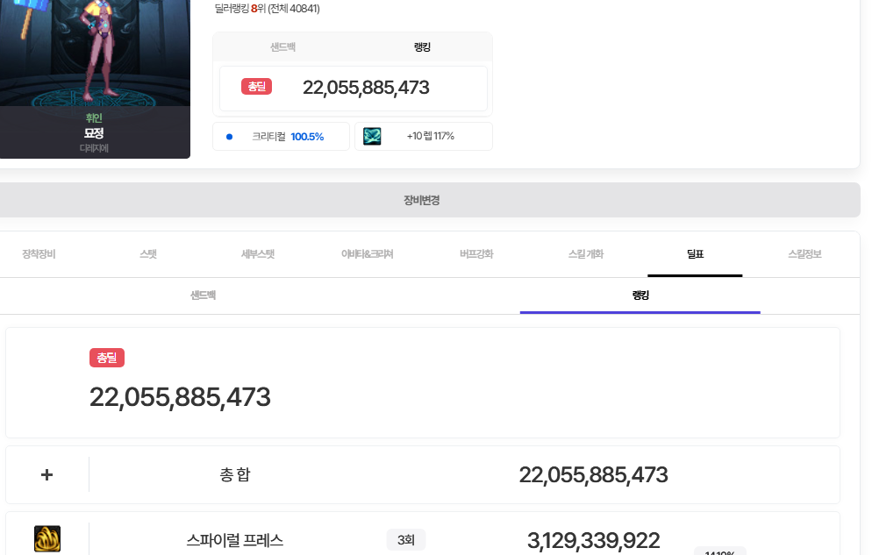872x555 pixels.
Task: Switch to the 스킬정보 tab
Action: [x=804, y=254]
